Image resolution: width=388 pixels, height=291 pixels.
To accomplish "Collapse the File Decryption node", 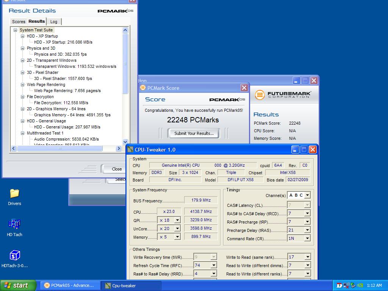I will [x=22, y=97].
